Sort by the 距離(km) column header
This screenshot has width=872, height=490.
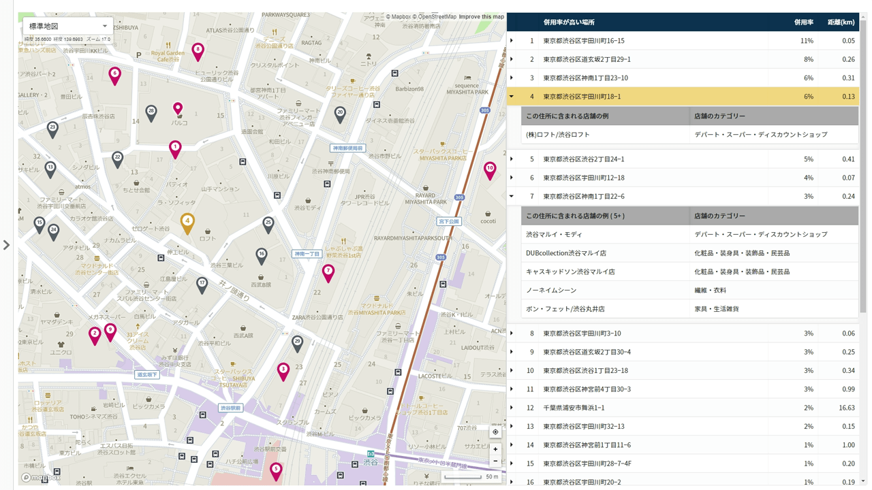point(841,22)
